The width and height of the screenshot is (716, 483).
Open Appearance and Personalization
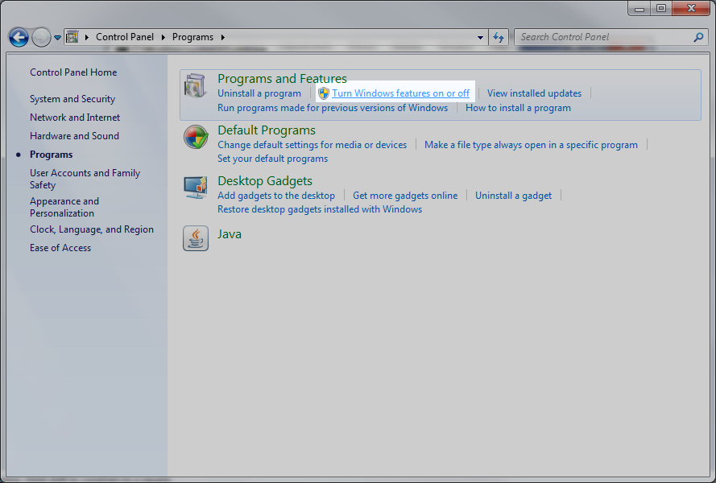click(64, 207)
